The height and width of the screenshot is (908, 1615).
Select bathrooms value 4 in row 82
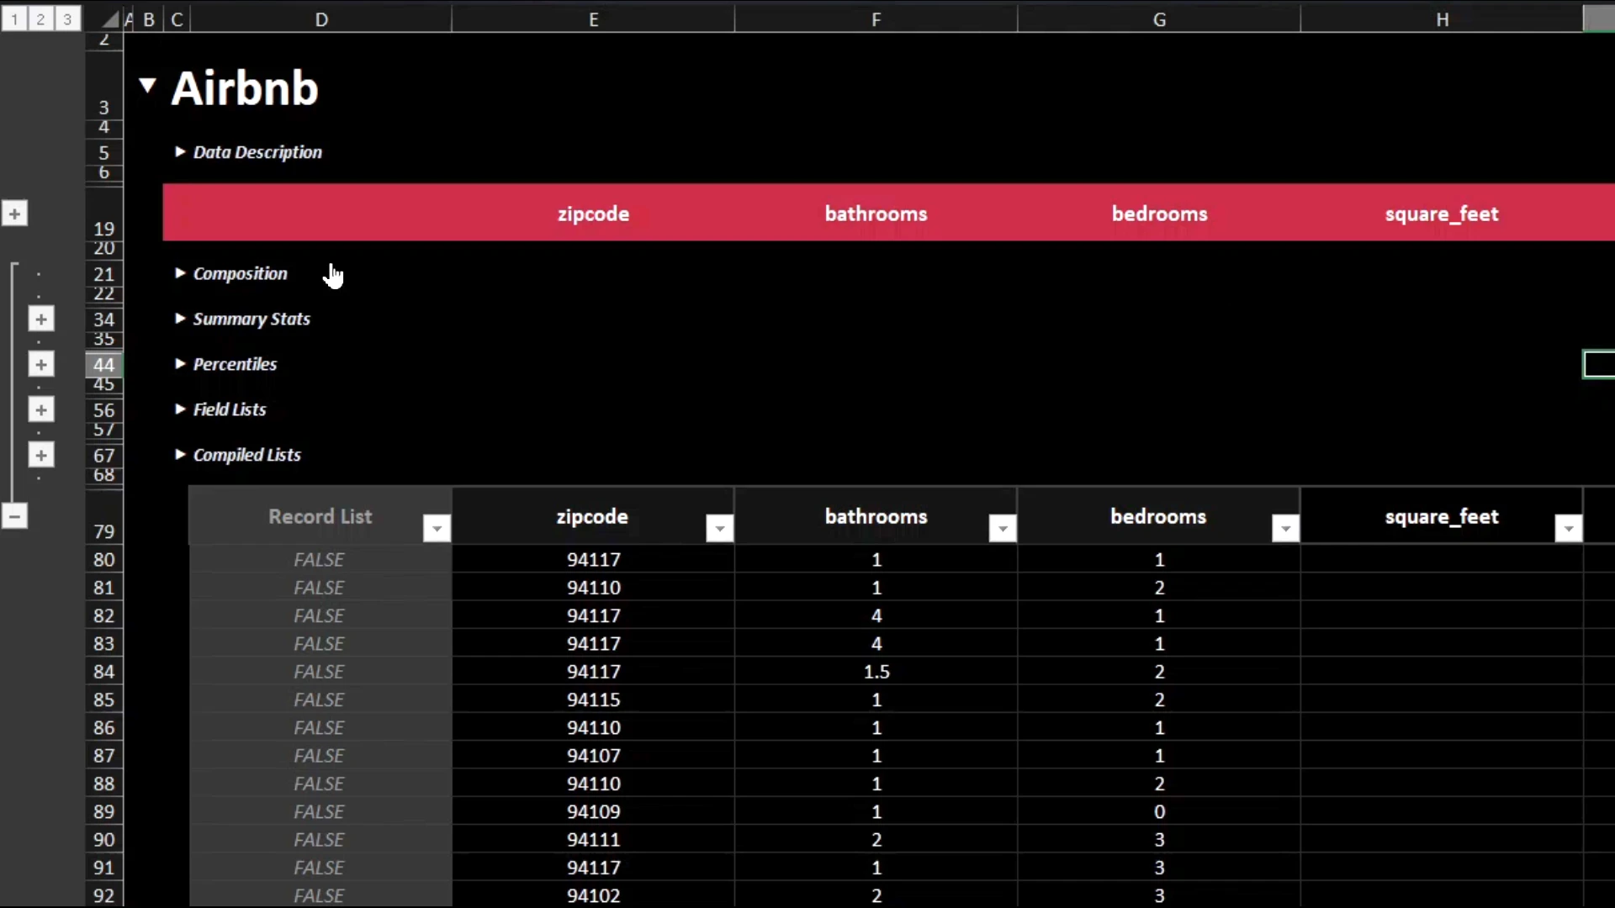point(876,615)
